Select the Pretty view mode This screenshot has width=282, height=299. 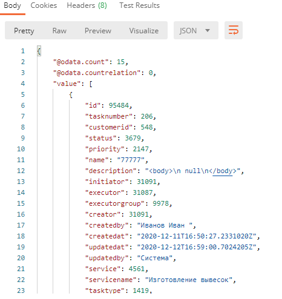point(24,31)
